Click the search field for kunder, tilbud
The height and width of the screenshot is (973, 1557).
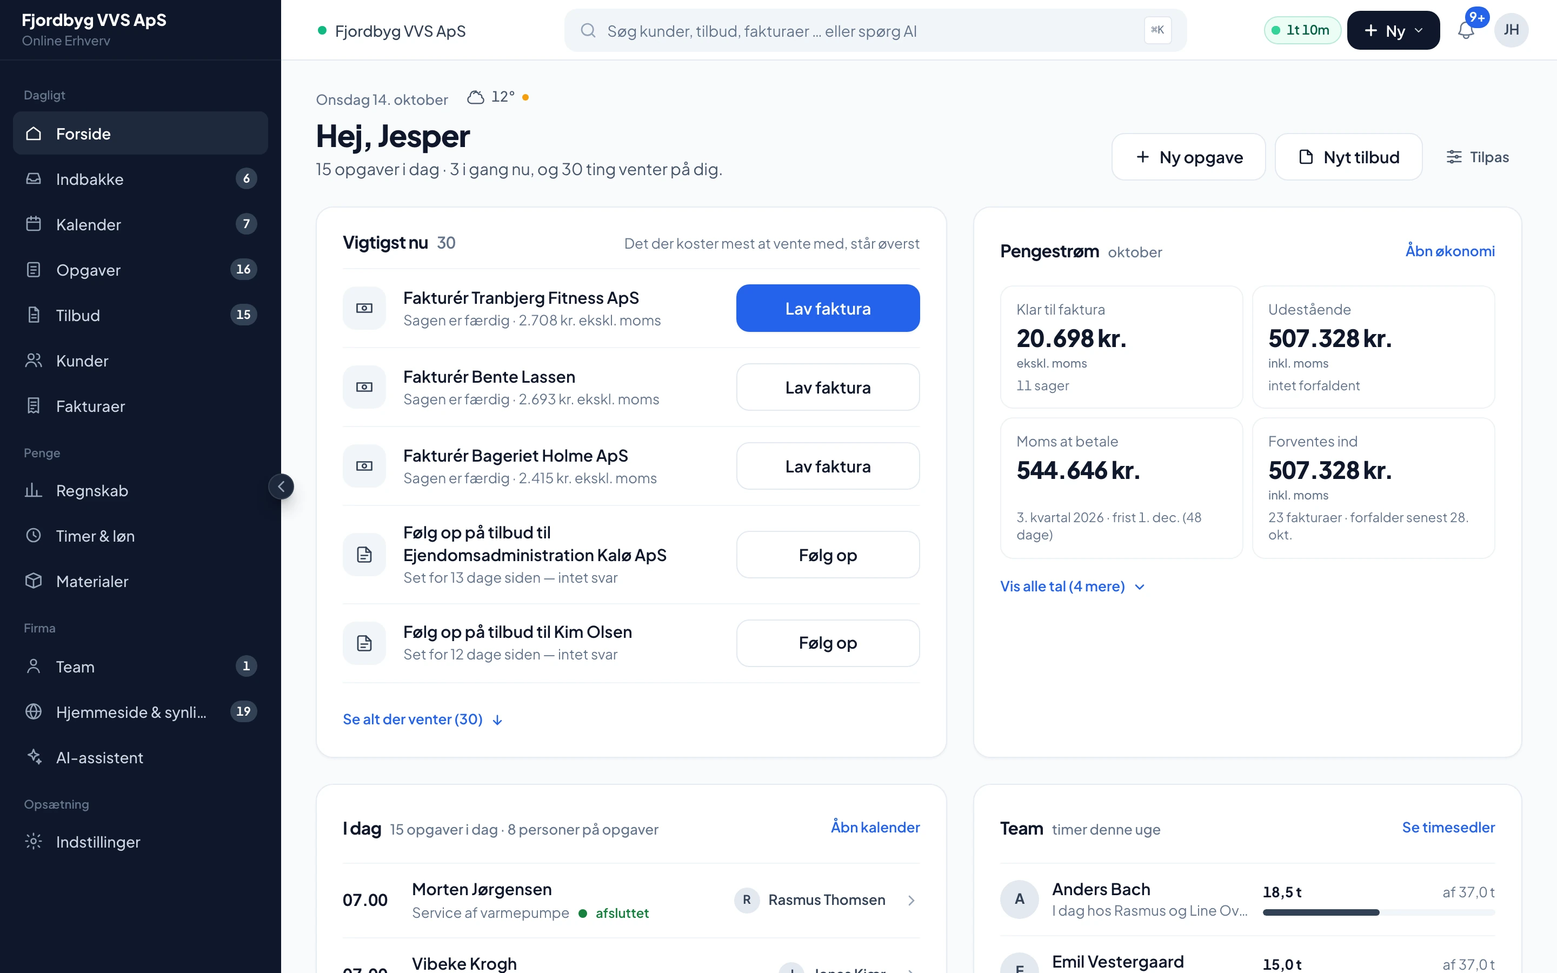(x=875, y=30)
